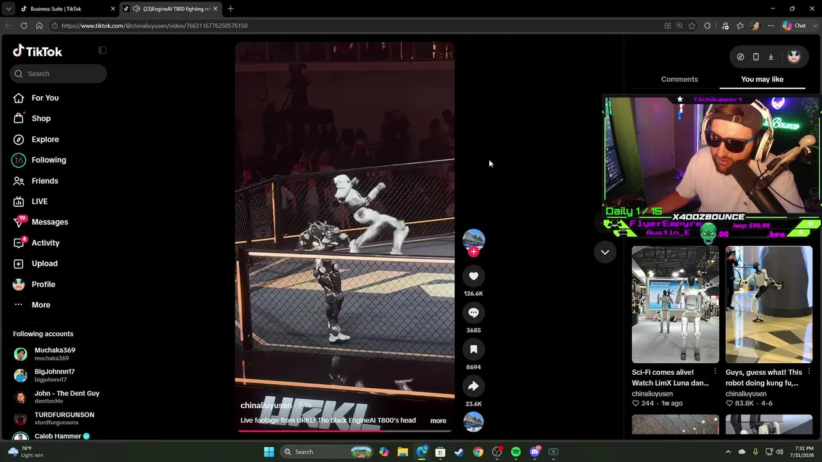This screenshot has width=822, height=462.
Task: Open John - The Dent Guy account
Action: pos(57,397)
